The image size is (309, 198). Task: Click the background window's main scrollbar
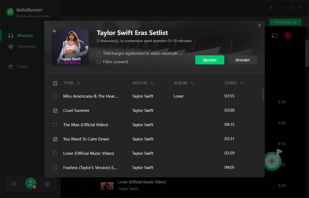(307, 53)
